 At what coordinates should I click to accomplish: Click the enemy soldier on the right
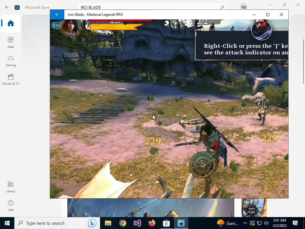pyautogui.click(x=262, y=110)
